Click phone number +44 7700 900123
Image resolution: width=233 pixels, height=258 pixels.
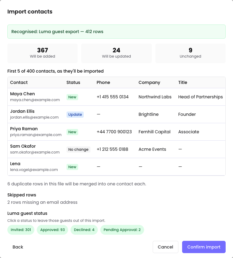pos(114,132)
